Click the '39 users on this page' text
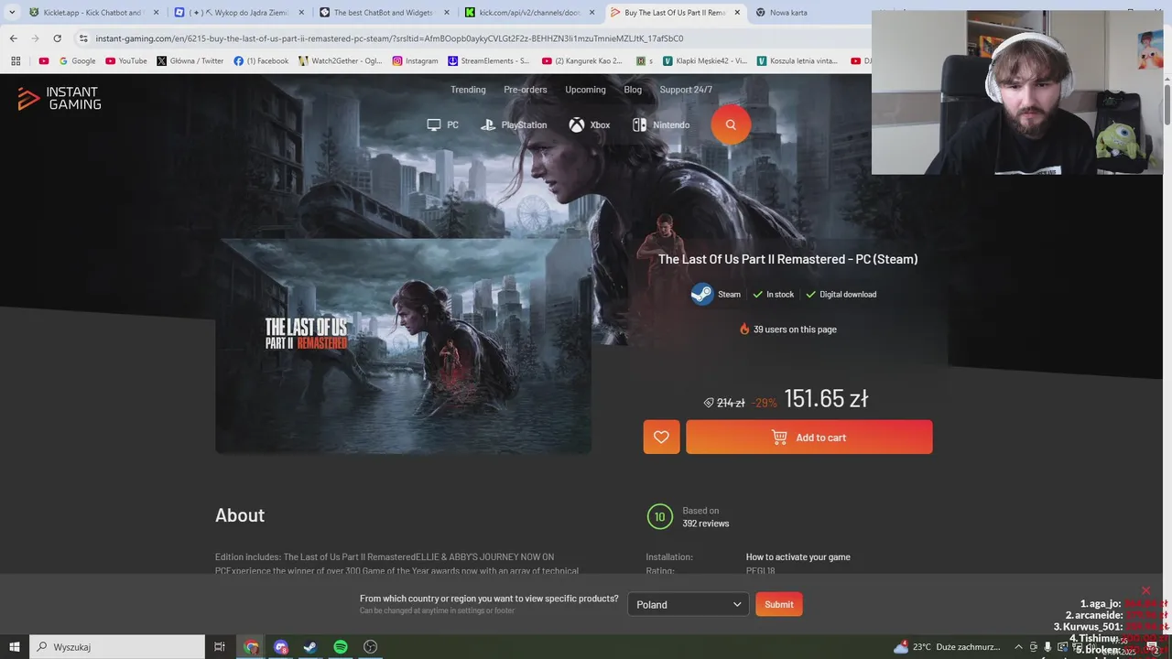The width and height of the screenshot is (1172, 659). pos(795,329)
